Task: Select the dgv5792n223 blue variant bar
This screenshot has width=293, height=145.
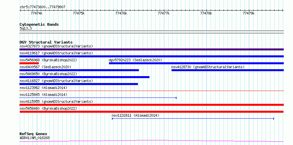Action: (x=197, y=63)
